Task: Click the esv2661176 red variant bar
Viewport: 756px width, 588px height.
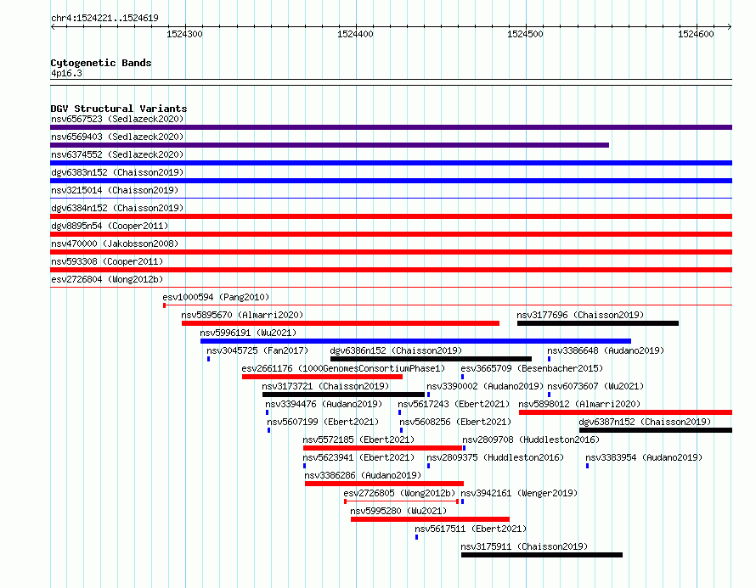Action: coord(322,377)
